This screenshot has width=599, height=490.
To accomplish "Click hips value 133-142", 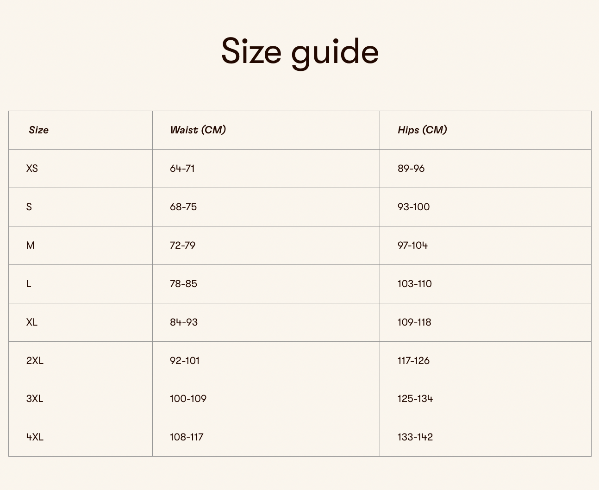I will point(415,437).
